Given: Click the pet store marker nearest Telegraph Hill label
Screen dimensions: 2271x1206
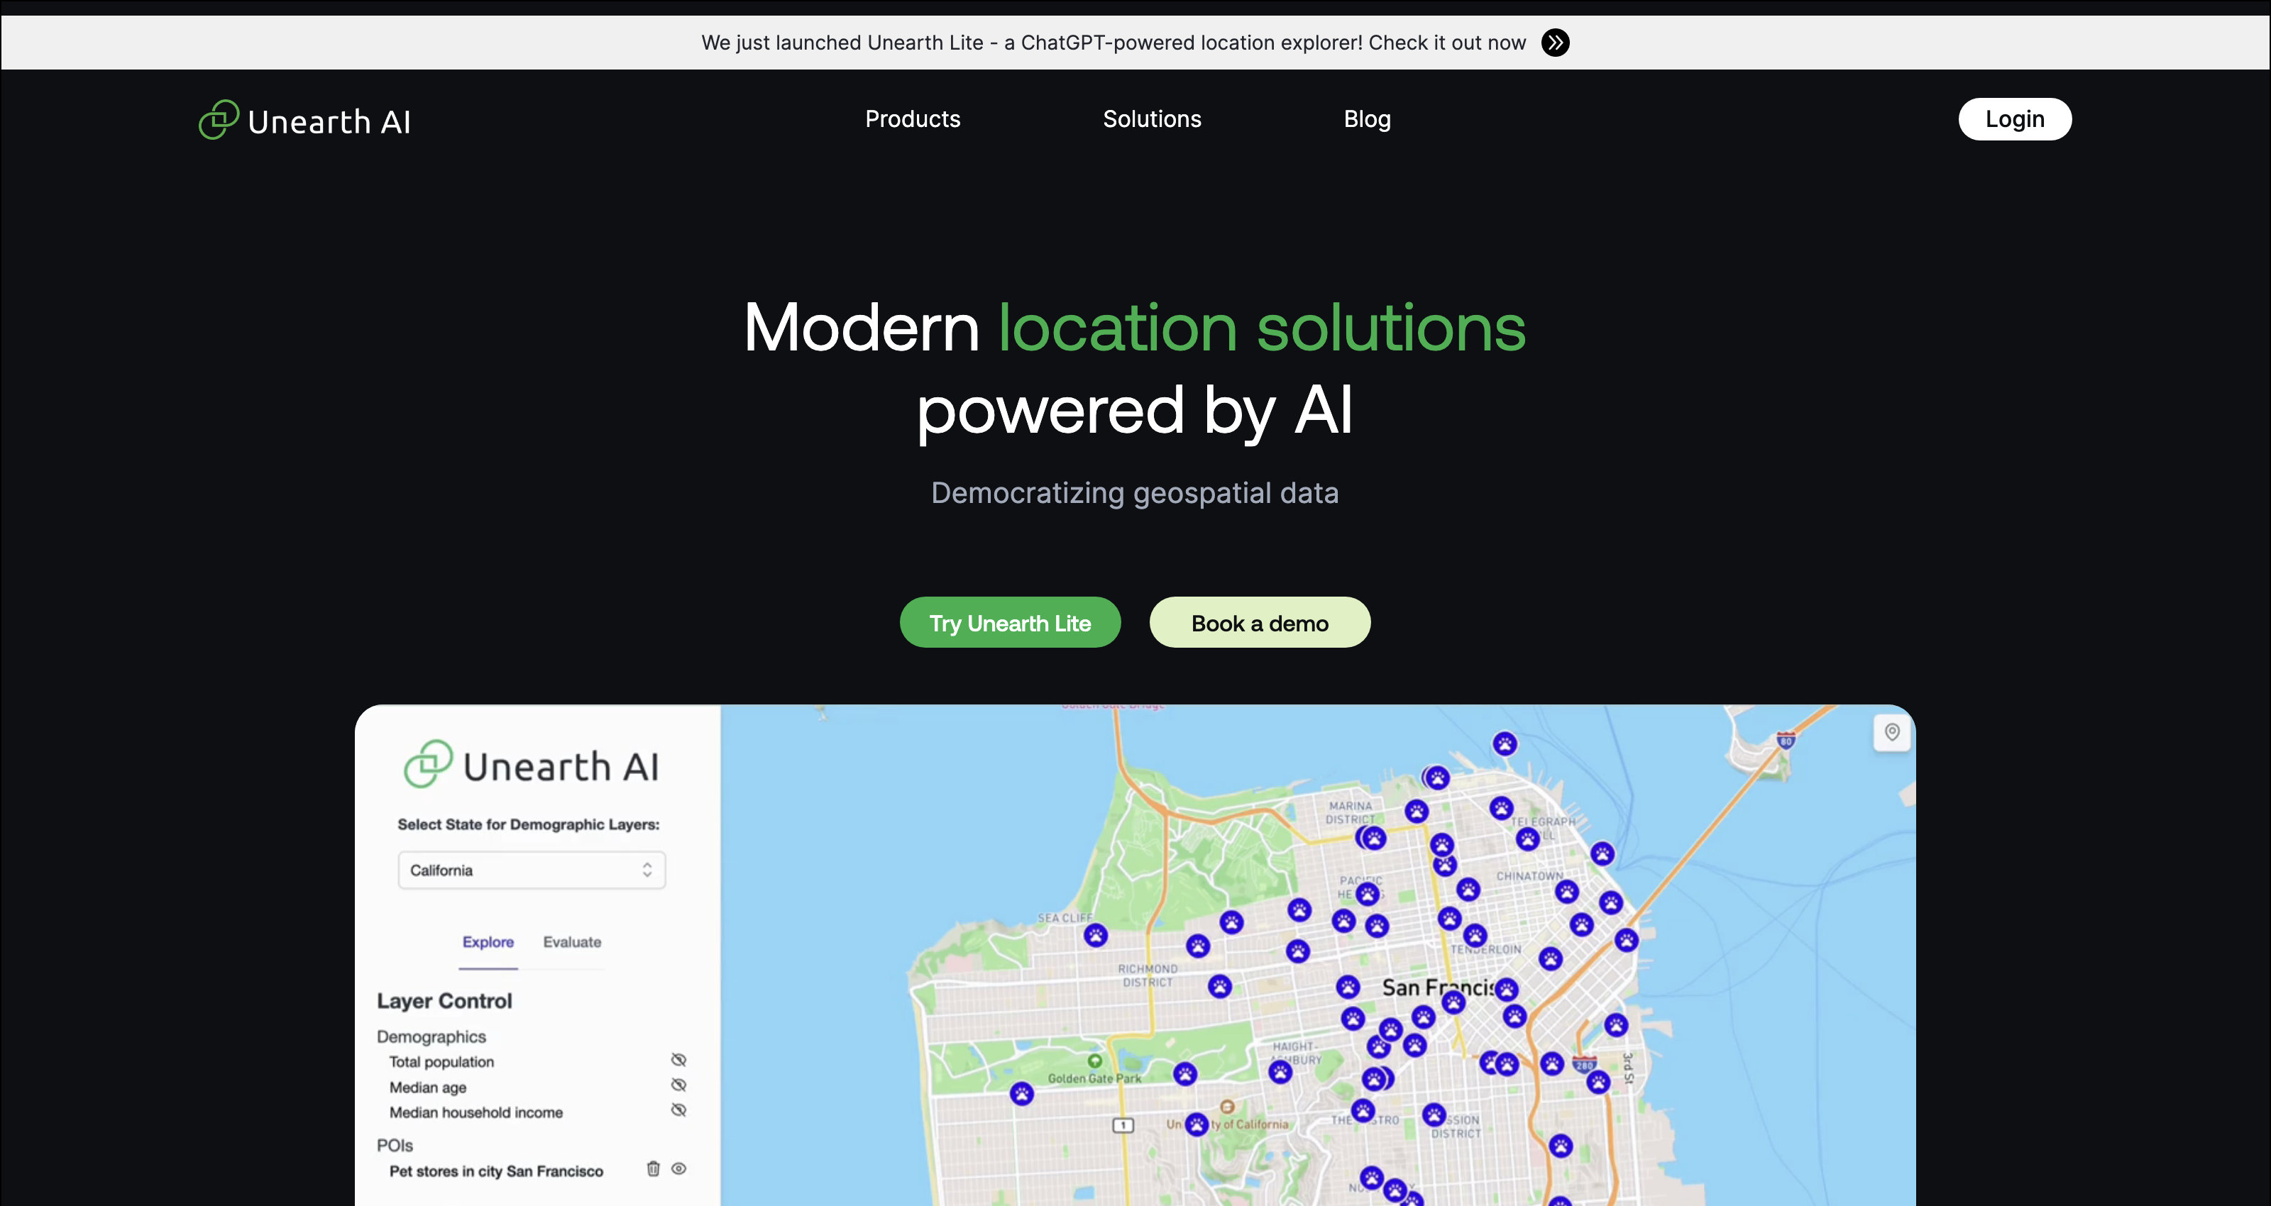Looking at the screenshot, I should [1528, 839].
